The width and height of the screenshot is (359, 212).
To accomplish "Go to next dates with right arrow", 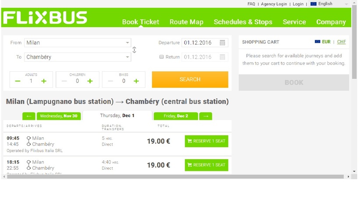I will 205,116.
